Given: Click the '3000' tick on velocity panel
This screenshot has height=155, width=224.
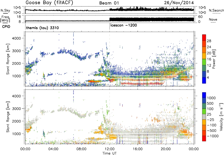Looking at the screenshot, I should pyautogui.click(x=16, y=109).
